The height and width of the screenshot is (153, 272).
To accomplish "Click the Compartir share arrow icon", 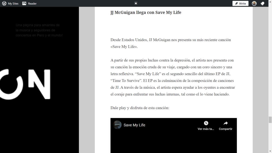I will pos(226,123).
